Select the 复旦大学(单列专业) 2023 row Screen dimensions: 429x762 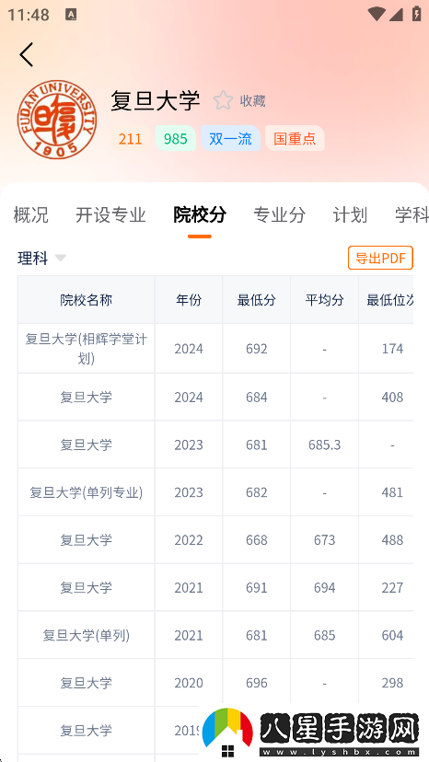coord(215,492)
